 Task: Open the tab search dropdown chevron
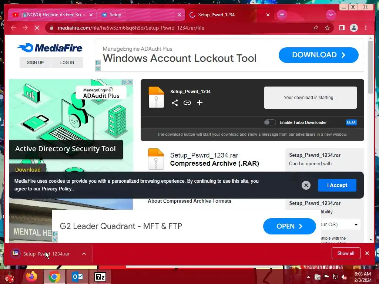tap(331, 15)
